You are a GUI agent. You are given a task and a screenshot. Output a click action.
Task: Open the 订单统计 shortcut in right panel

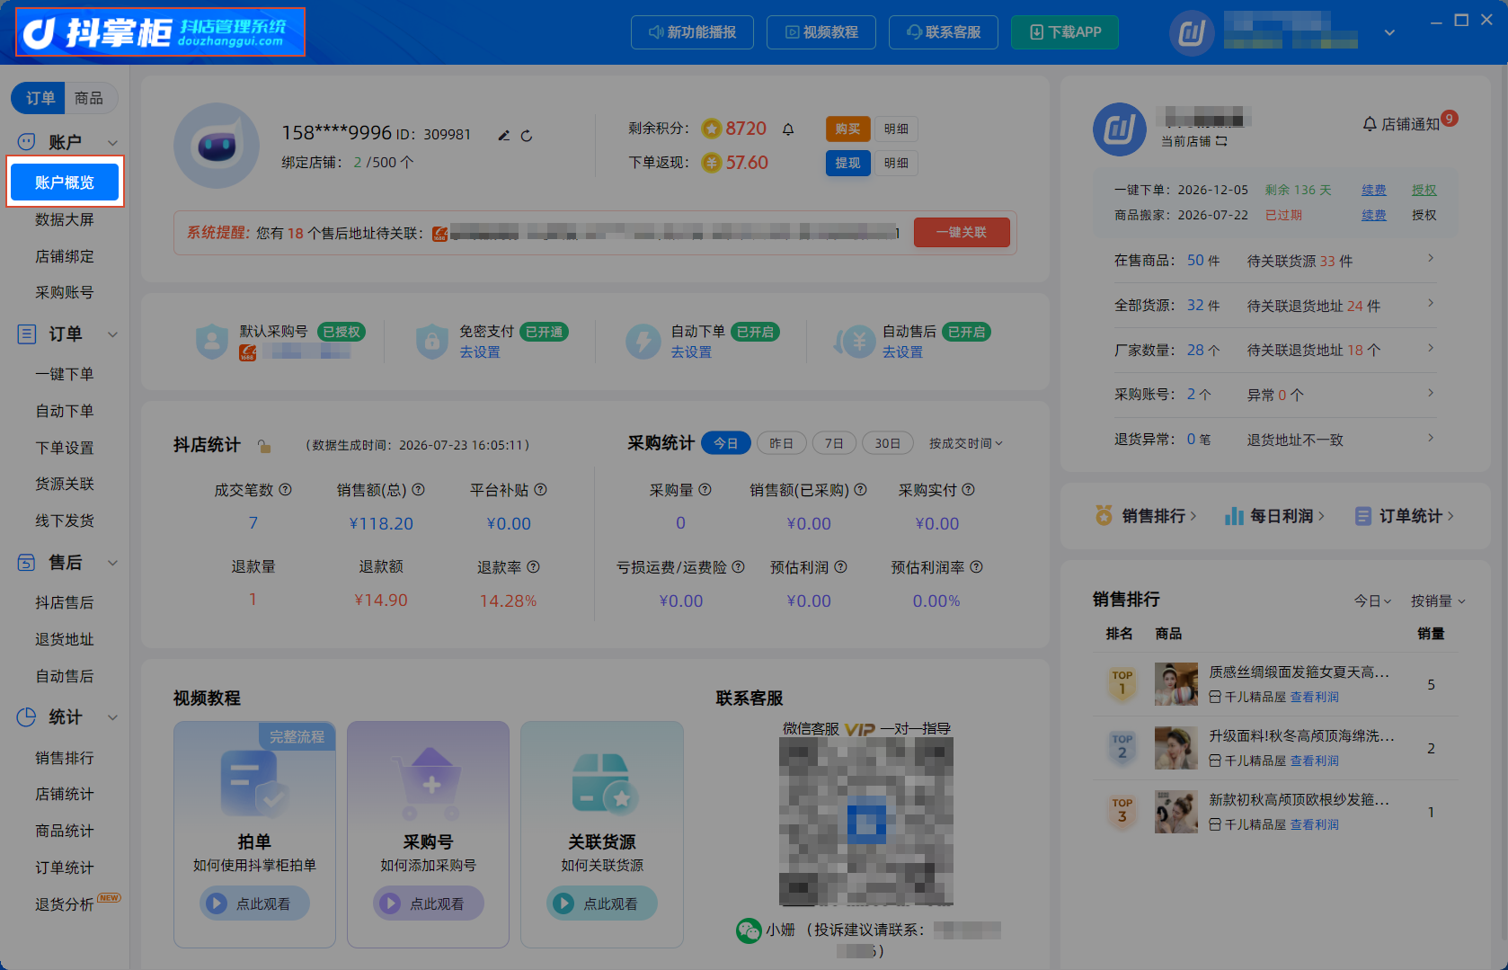coord(1404,516)
